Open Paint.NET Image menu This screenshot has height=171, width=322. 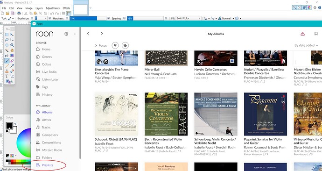29,8
